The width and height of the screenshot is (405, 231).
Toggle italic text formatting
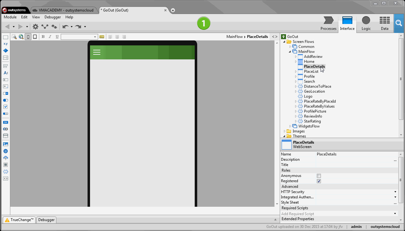click(50, 37)
